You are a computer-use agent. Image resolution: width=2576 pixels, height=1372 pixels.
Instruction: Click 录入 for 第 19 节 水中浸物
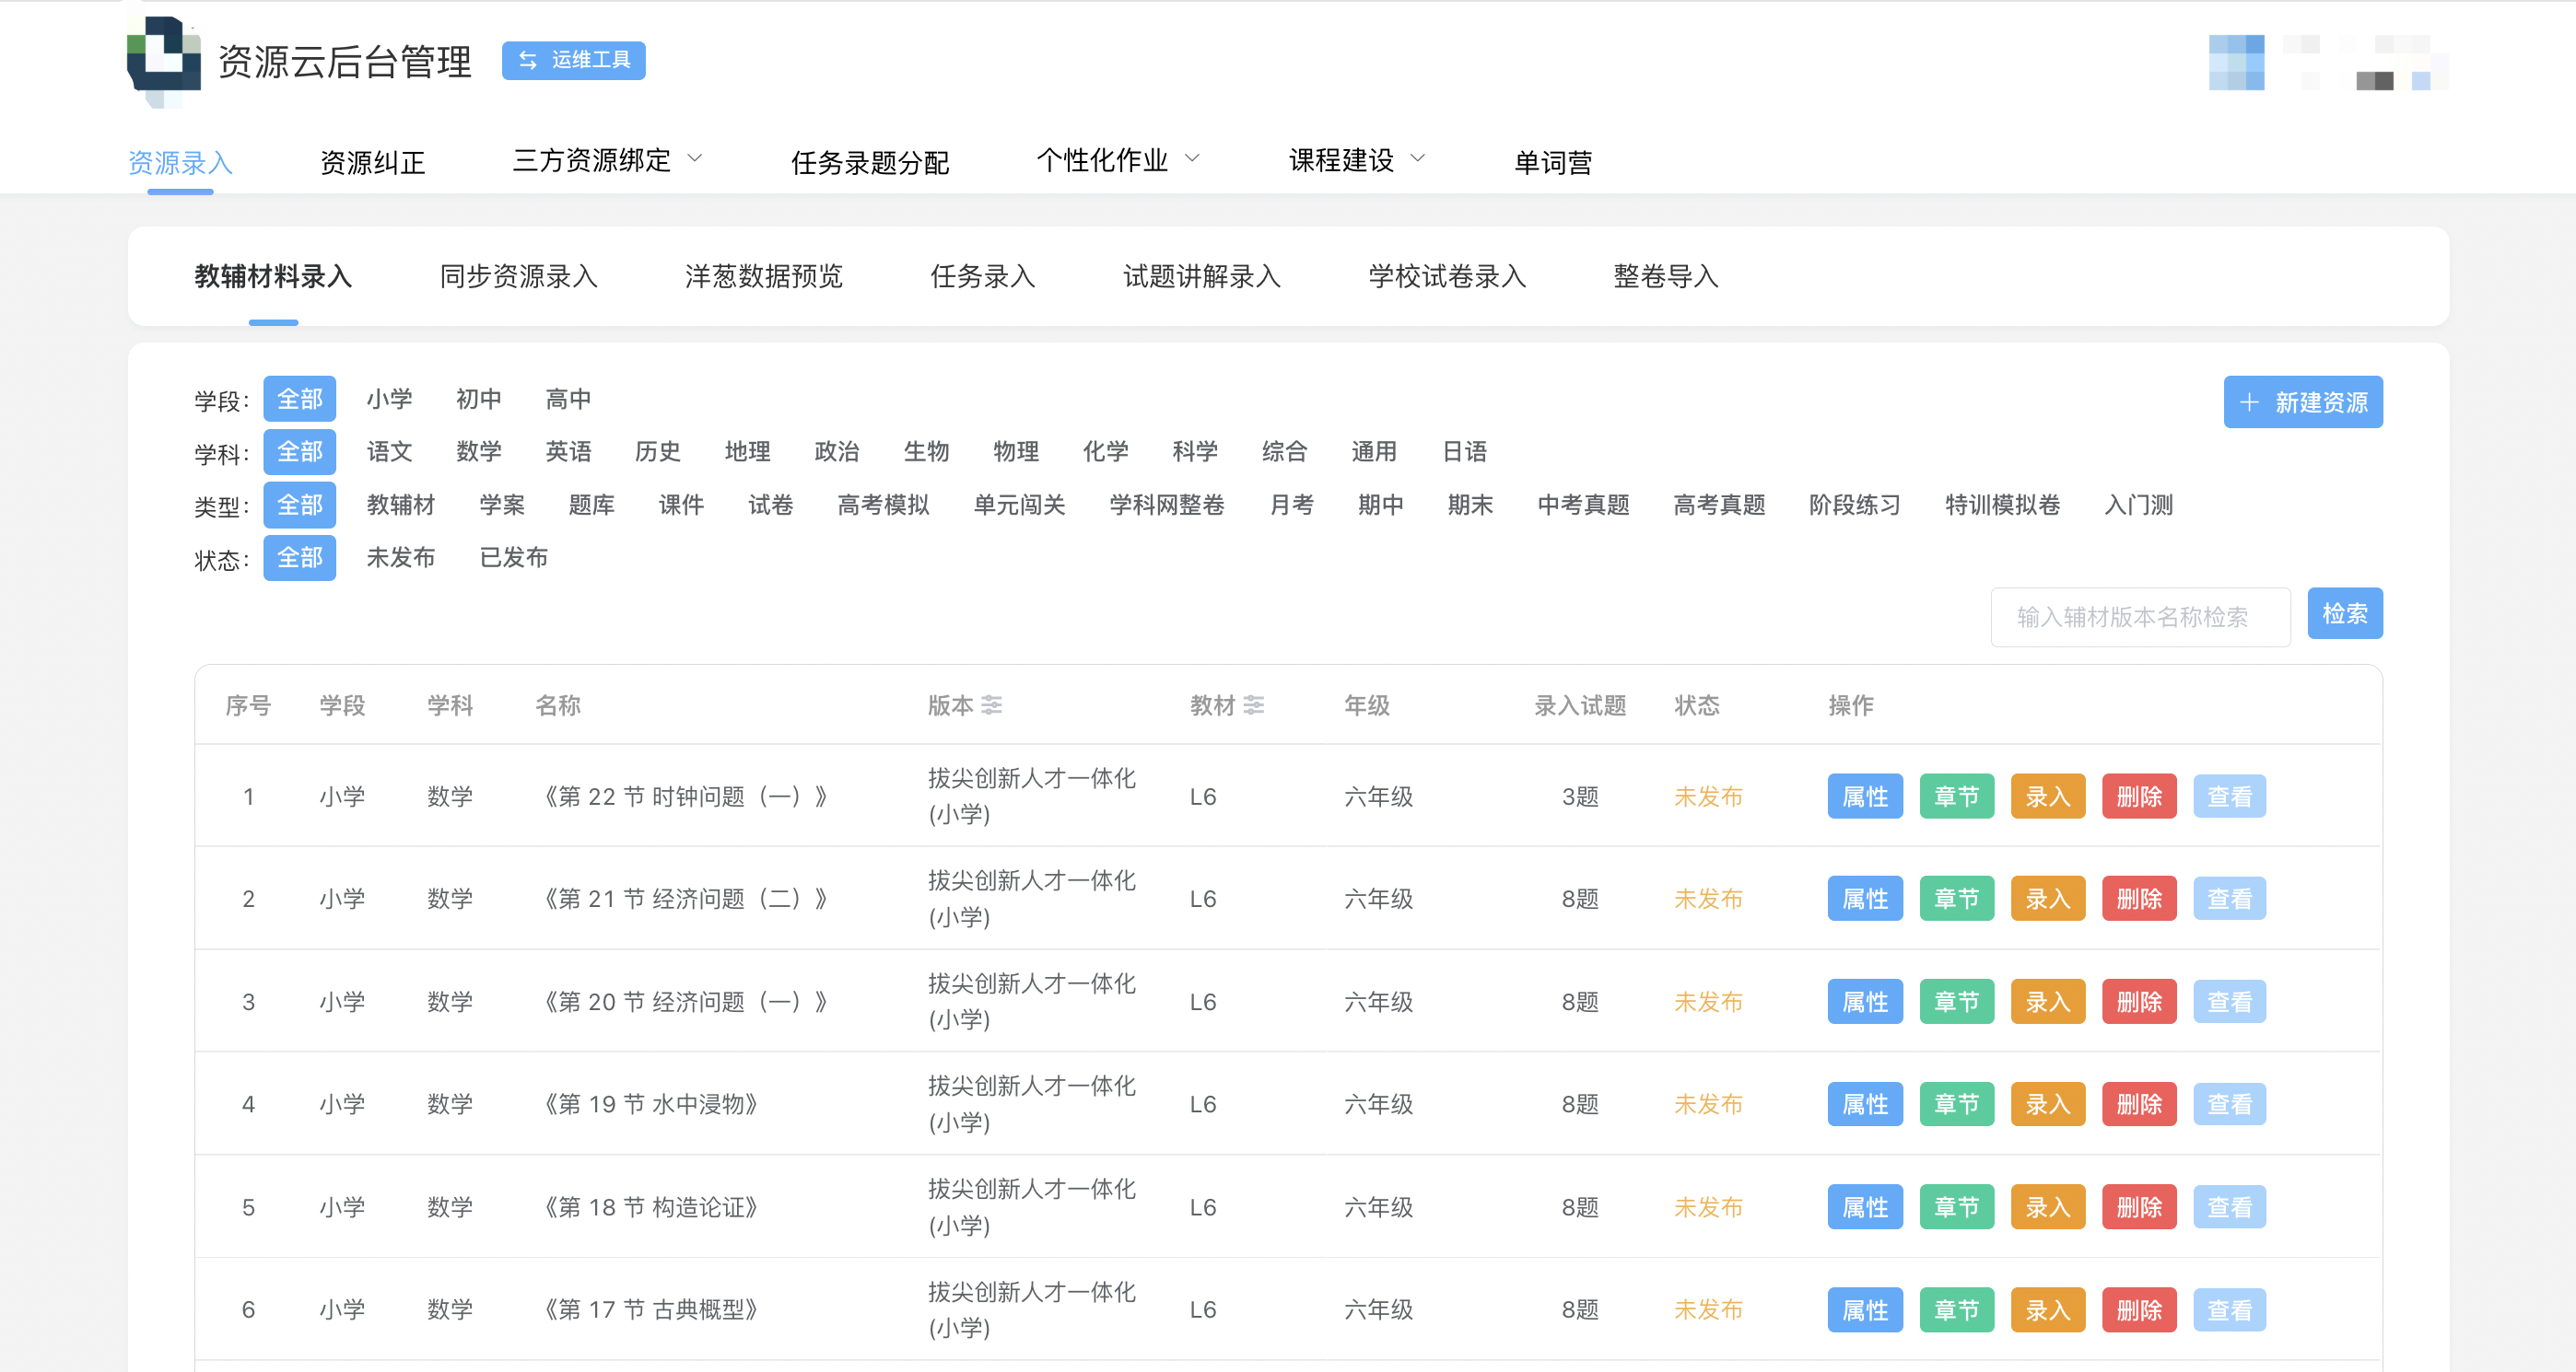tap(2048, 1104)
